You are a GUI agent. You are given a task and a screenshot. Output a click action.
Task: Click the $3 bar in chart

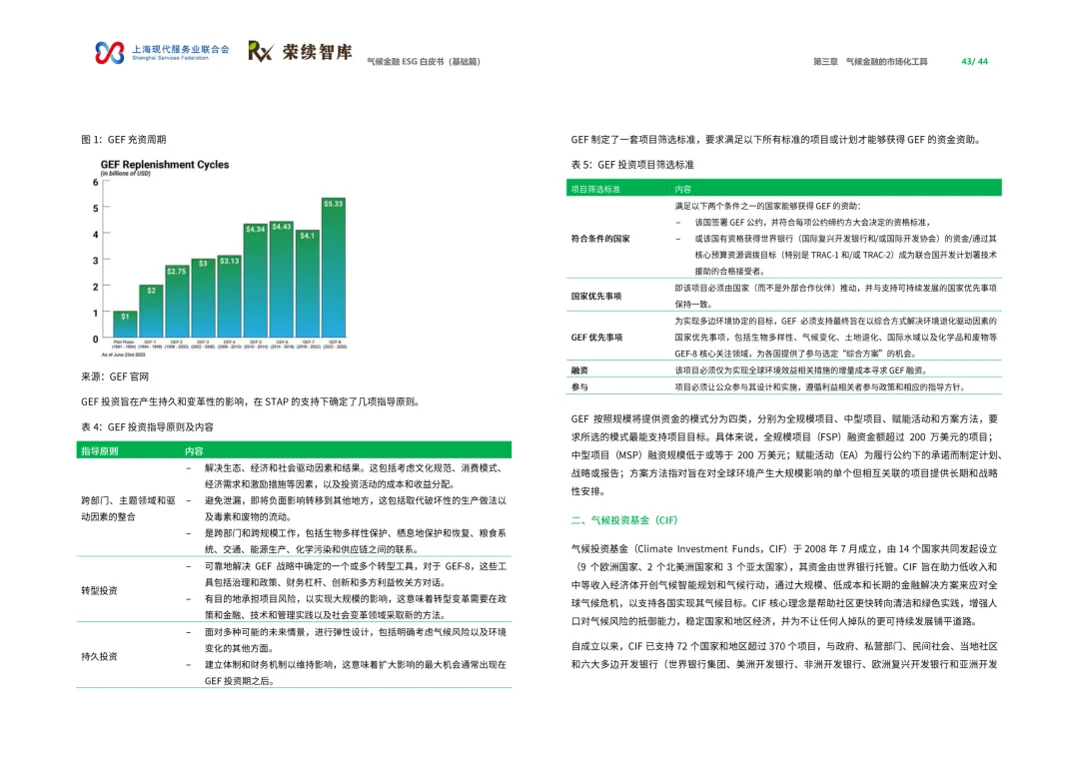tap(202, 298)
